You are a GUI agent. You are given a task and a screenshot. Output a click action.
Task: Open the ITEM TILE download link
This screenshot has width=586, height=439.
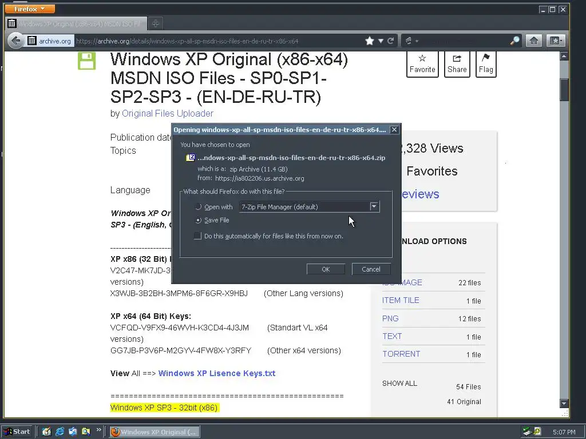[401, 300]
